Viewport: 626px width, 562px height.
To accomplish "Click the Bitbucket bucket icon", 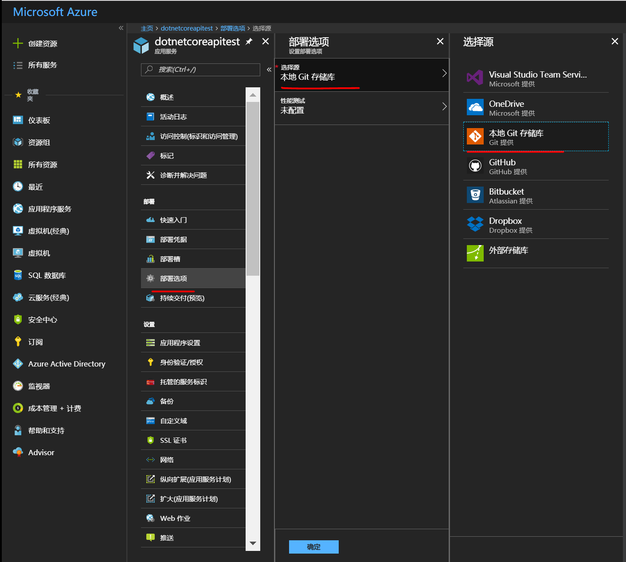I will coord(475,195).
